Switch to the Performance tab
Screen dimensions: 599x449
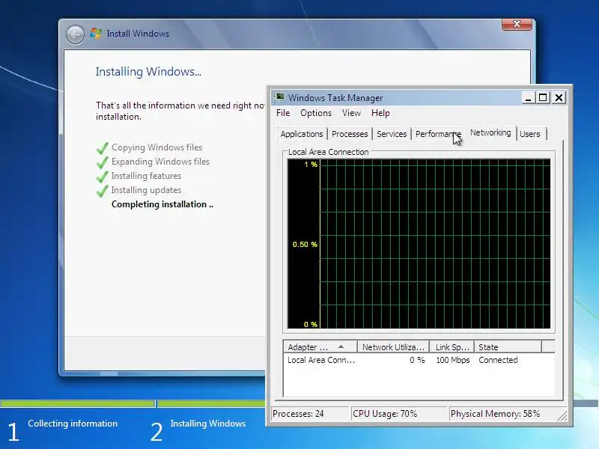coord(439,134)
